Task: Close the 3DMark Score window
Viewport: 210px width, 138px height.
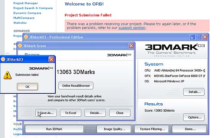Action: (131, 46)
